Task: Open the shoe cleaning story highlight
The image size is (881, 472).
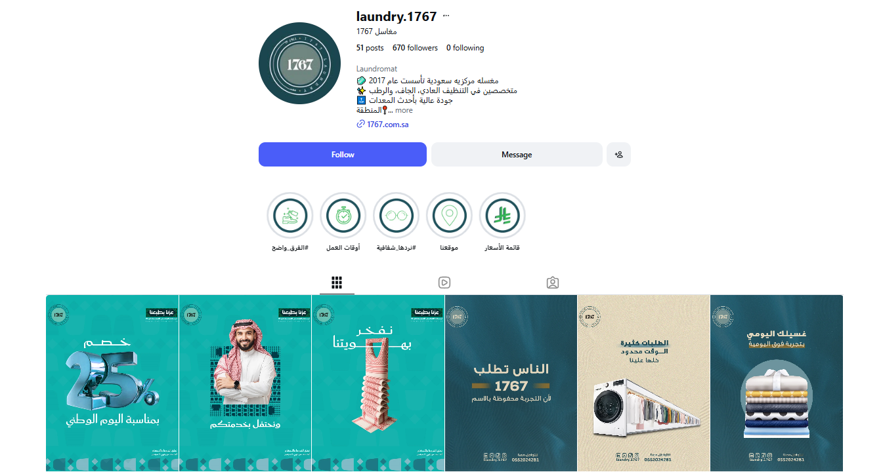Action: click(290, 215)
